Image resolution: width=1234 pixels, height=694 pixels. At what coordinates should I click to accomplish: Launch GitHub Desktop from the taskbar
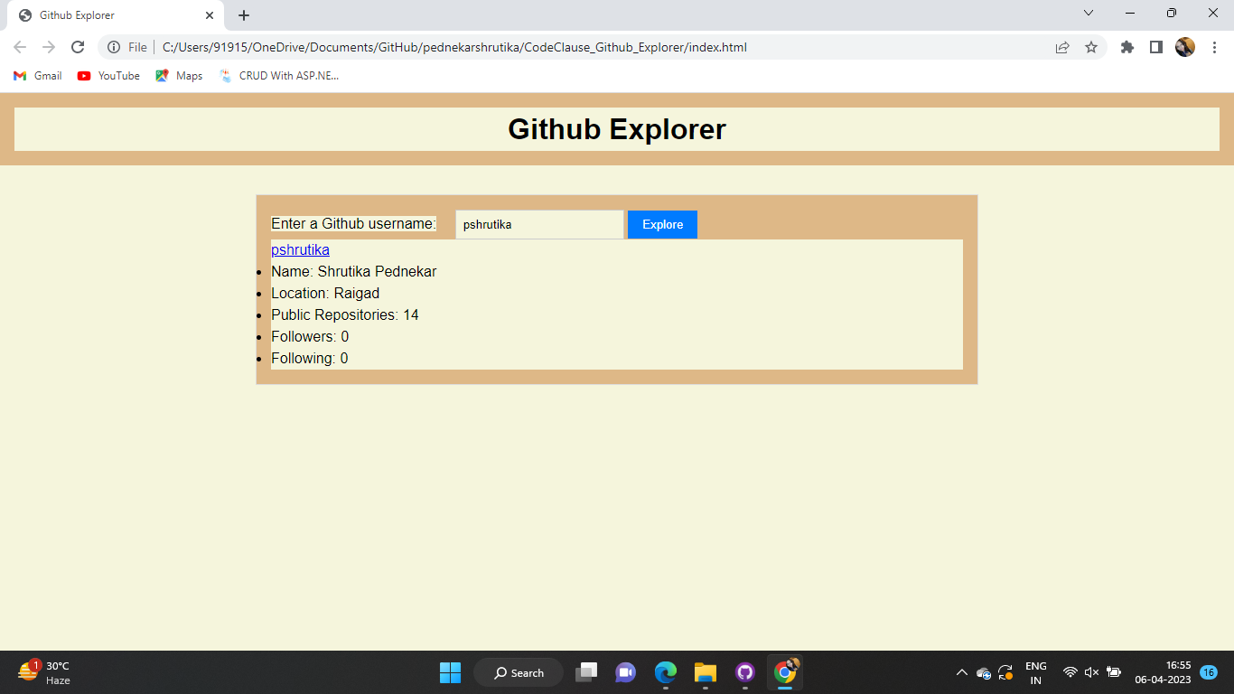coord(745,672)
